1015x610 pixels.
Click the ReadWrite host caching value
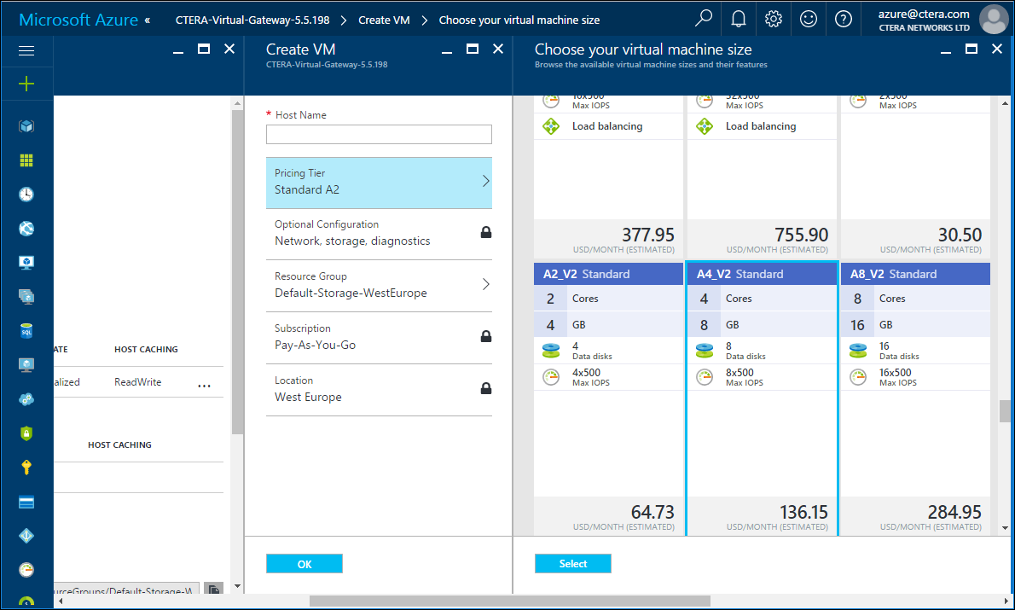[138, 382]
